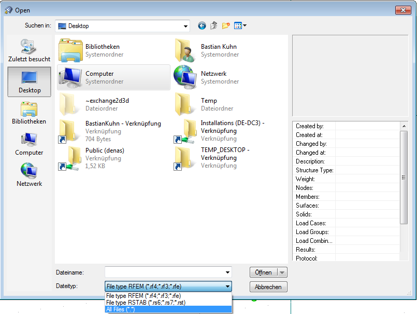Viewport: 417px width, 314px height.
Task: Expand the Dateiname dropdown arrow
Action: point(227,272)
